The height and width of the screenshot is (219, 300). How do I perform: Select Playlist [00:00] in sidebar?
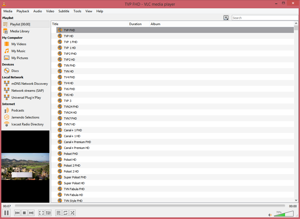click(x=25, y=24)
